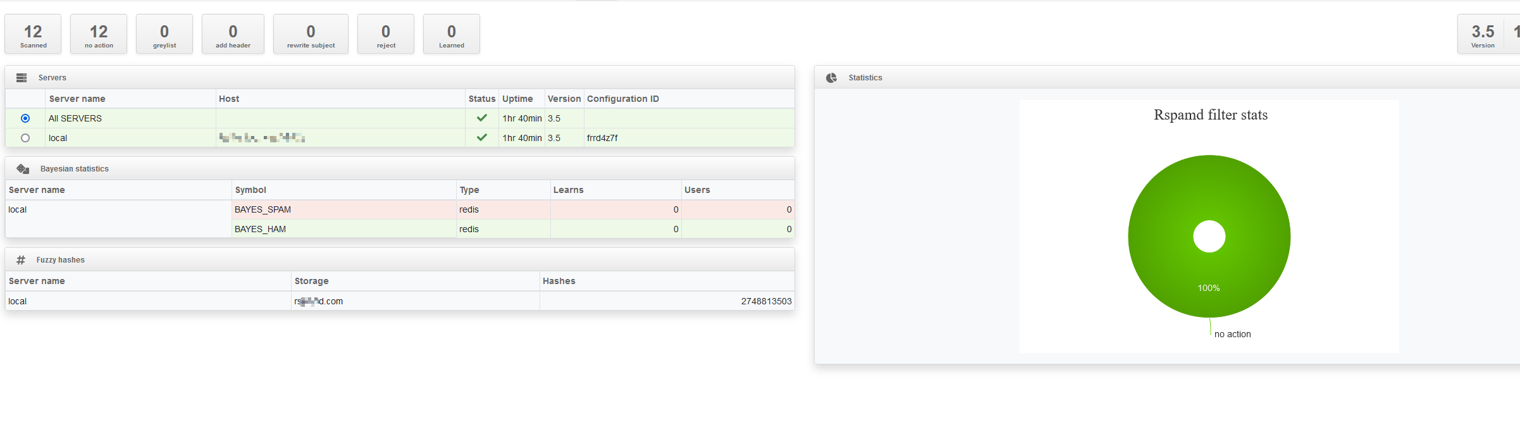Click the no action counter widget
1520x434 pixels.
click(99, 34)
